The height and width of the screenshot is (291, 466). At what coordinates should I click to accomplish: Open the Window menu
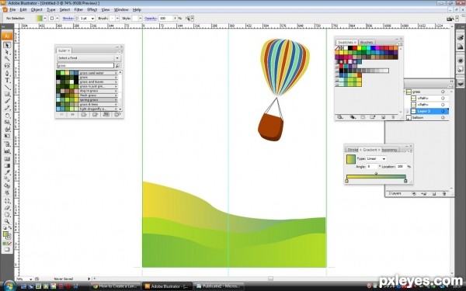(x=121, y=10)
